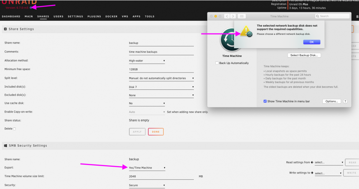Uncheck Show Time Machine in menu bar
The image size is (359, 189).
[x=265, y=101]
